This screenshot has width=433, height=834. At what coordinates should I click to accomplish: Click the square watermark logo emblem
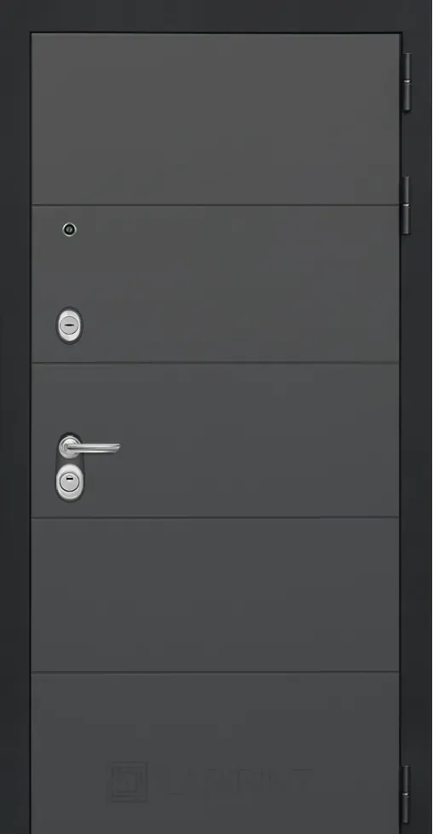click(128, 782)
